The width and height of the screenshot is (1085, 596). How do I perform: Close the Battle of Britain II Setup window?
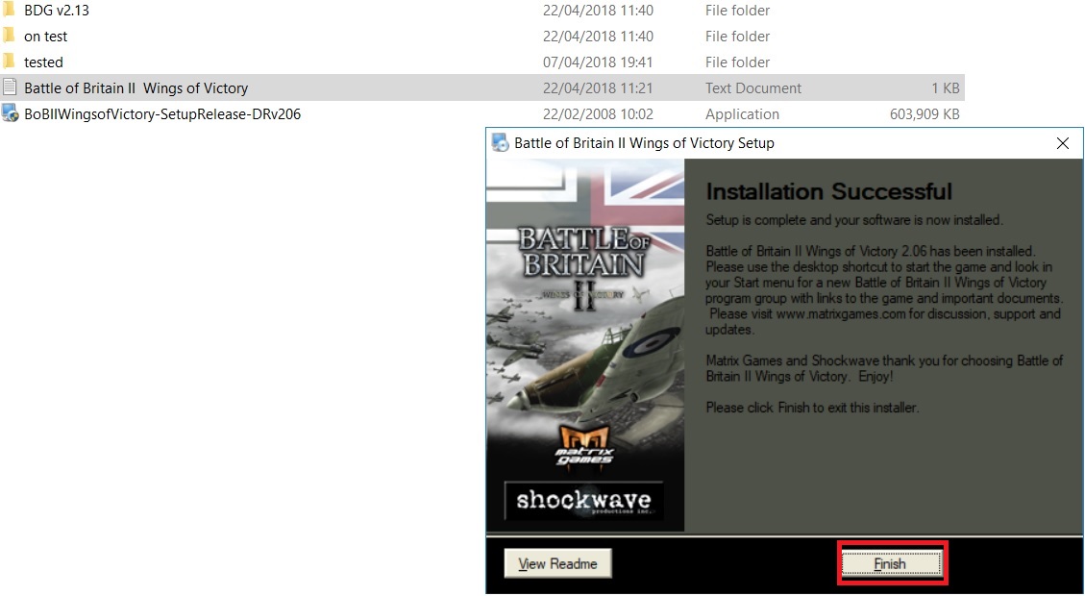pos(1063,143)
